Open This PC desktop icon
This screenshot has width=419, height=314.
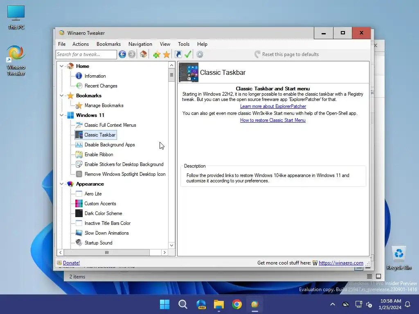(16, 17)
